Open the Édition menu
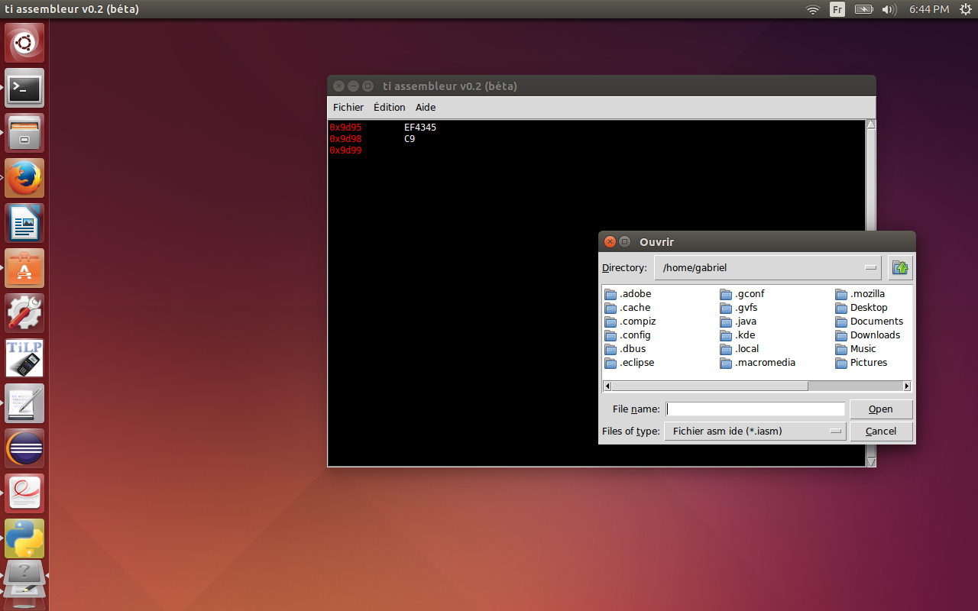Image resolution: width=978 pixels, height=611 pixels. point(390,108)
